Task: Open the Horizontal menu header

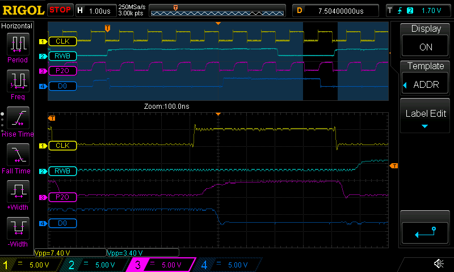Action: pyautogui.click(x=17, y=26)
